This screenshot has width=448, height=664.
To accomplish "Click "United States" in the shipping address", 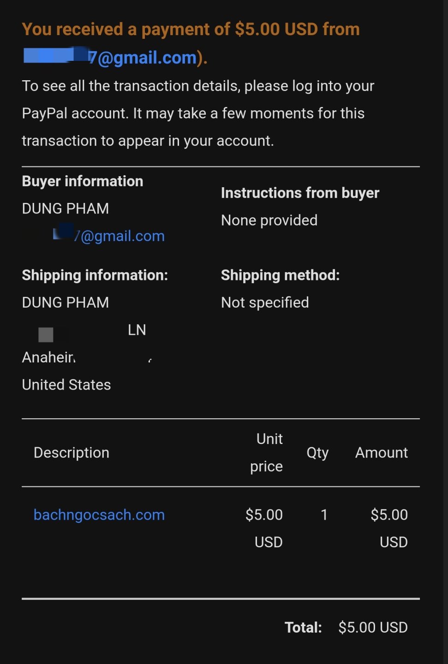I will [x=66, y=385].
